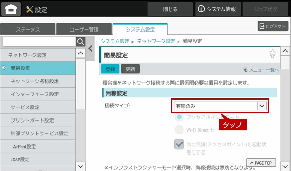Select Wi-Fi Direct モード radio button

(x=179, y=130)
